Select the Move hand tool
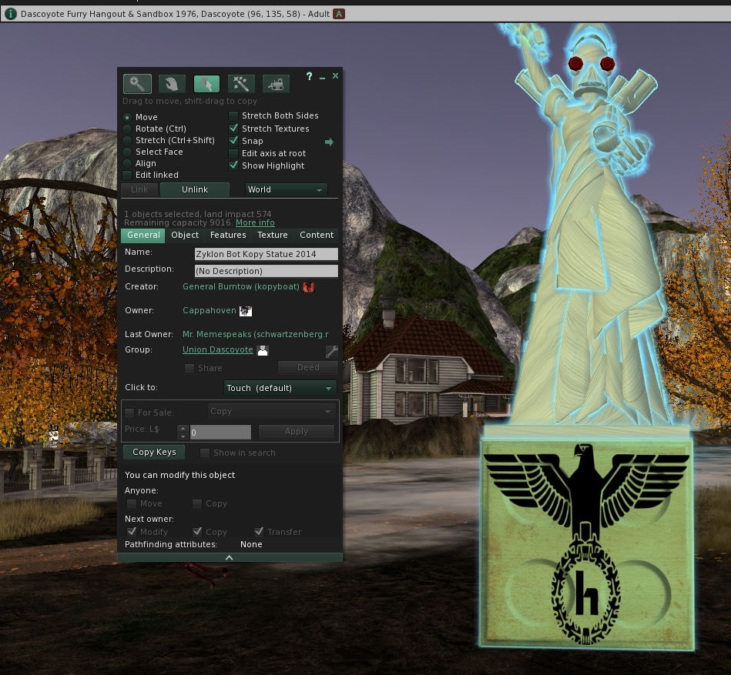Viewport: 731px width, 675px height. [172, 84]
